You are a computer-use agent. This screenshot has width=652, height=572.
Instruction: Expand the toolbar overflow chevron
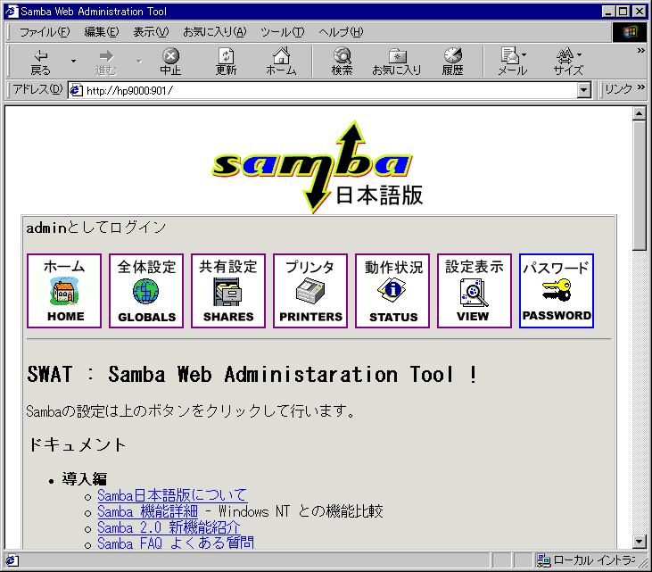pos(640,50)
